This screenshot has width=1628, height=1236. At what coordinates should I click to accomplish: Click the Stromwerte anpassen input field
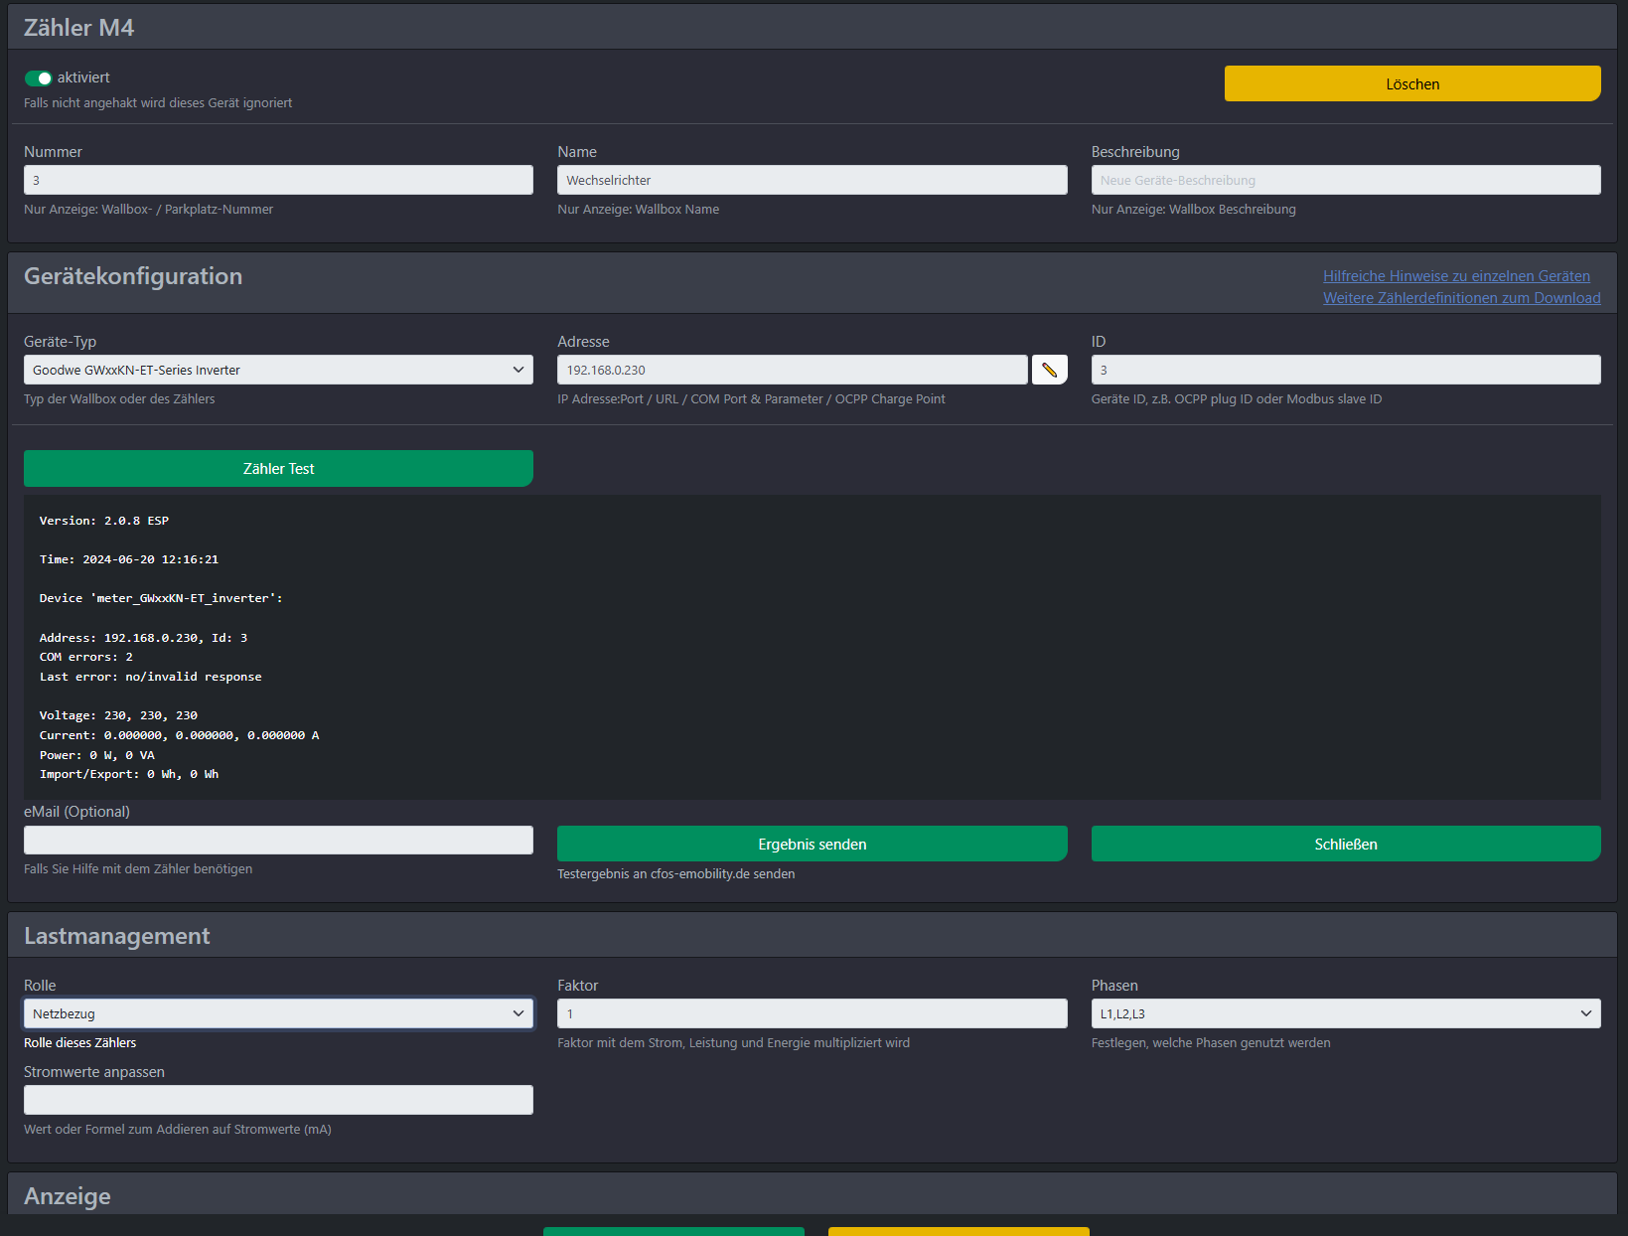278,1100
